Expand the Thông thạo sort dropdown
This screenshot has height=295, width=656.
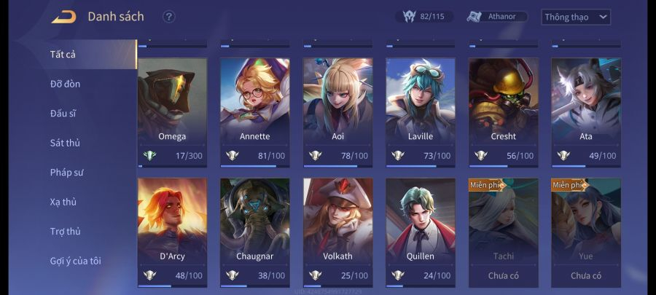[x=576, y=17]
